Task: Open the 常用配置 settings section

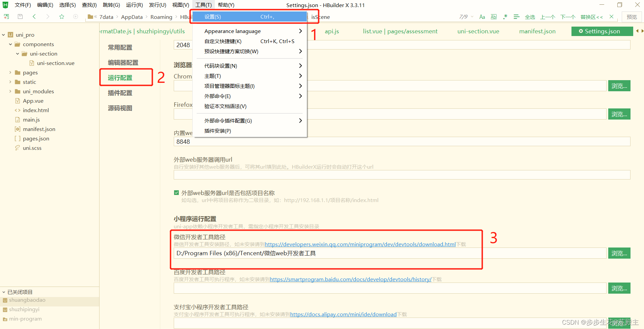Action: coord(120,47)
